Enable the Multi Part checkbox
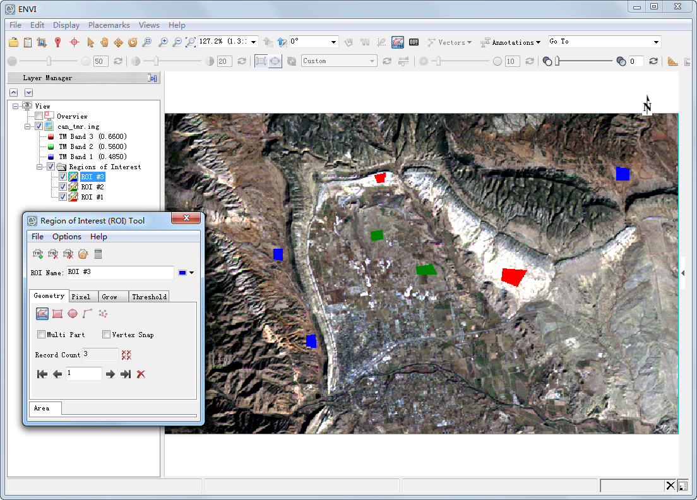 [42, 335]
